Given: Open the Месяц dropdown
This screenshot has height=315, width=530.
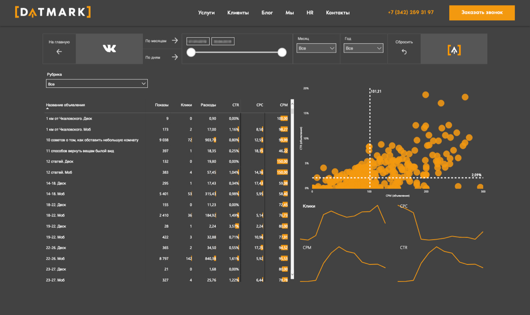Looking at the screenshot, I should [x=316, y=48].
